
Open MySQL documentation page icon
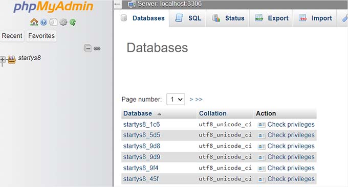[x=53, y=22]
